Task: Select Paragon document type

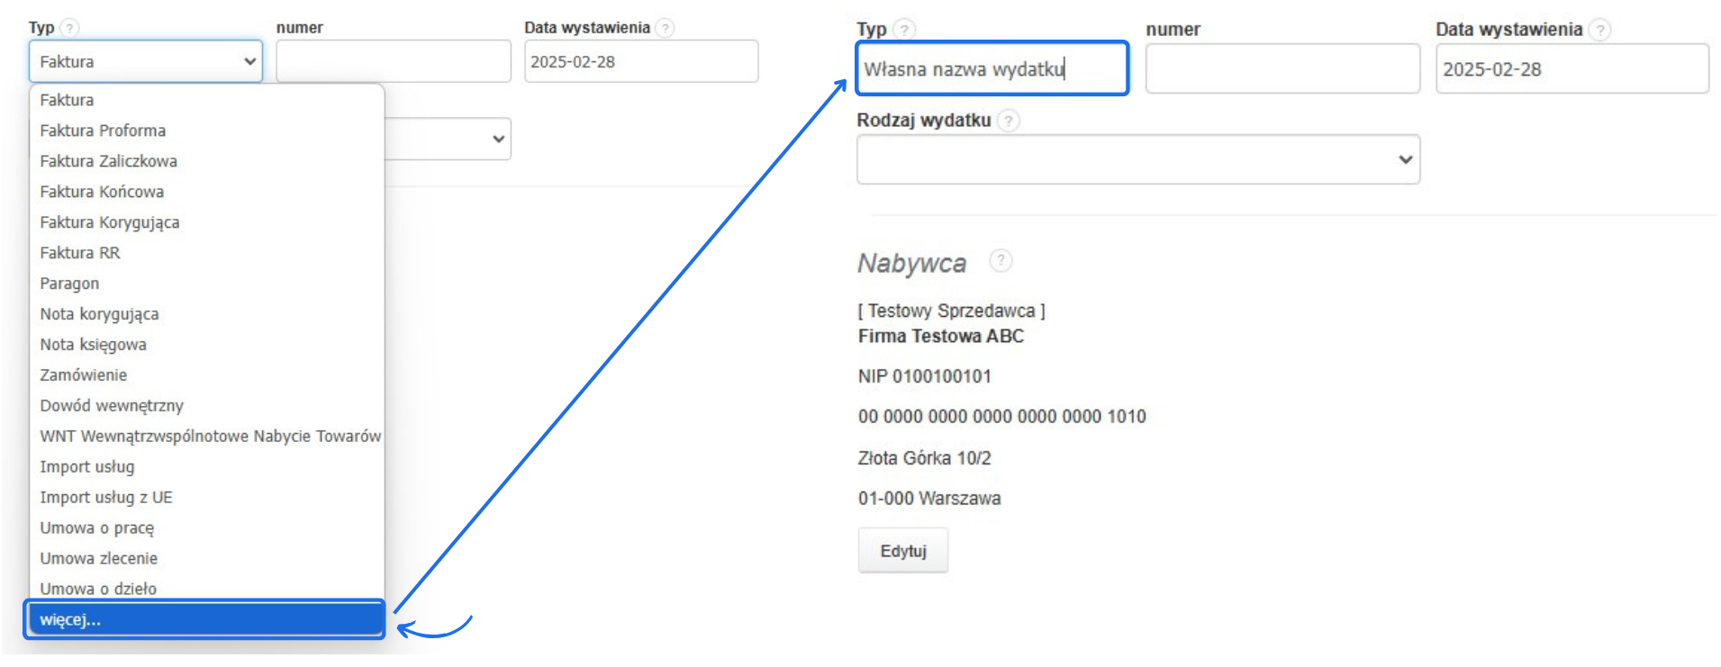Action: pyautogui.click(x=69, y=284)
